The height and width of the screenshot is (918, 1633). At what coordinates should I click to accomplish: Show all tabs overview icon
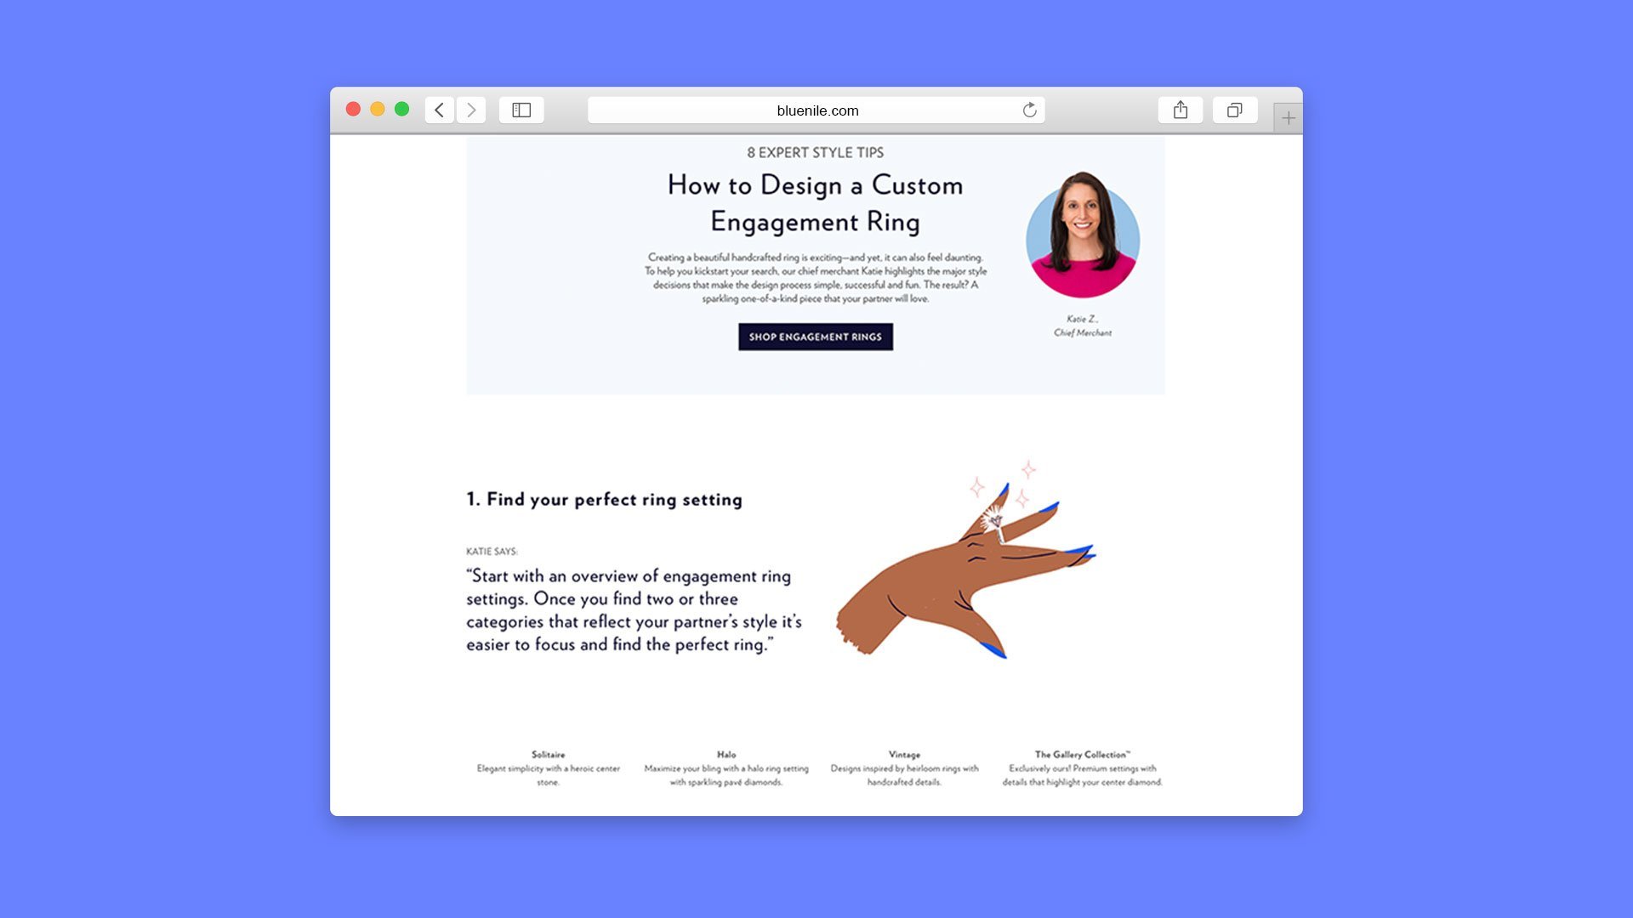click(x=1234, y=110)
